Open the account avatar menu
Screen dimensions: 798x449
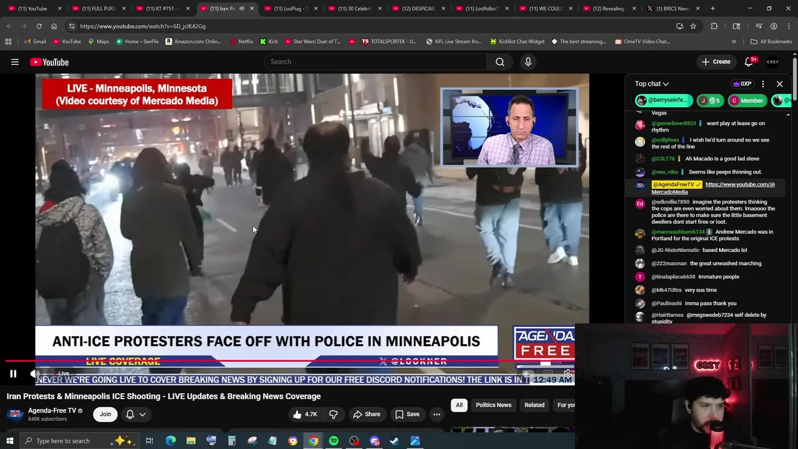point(773,62)
